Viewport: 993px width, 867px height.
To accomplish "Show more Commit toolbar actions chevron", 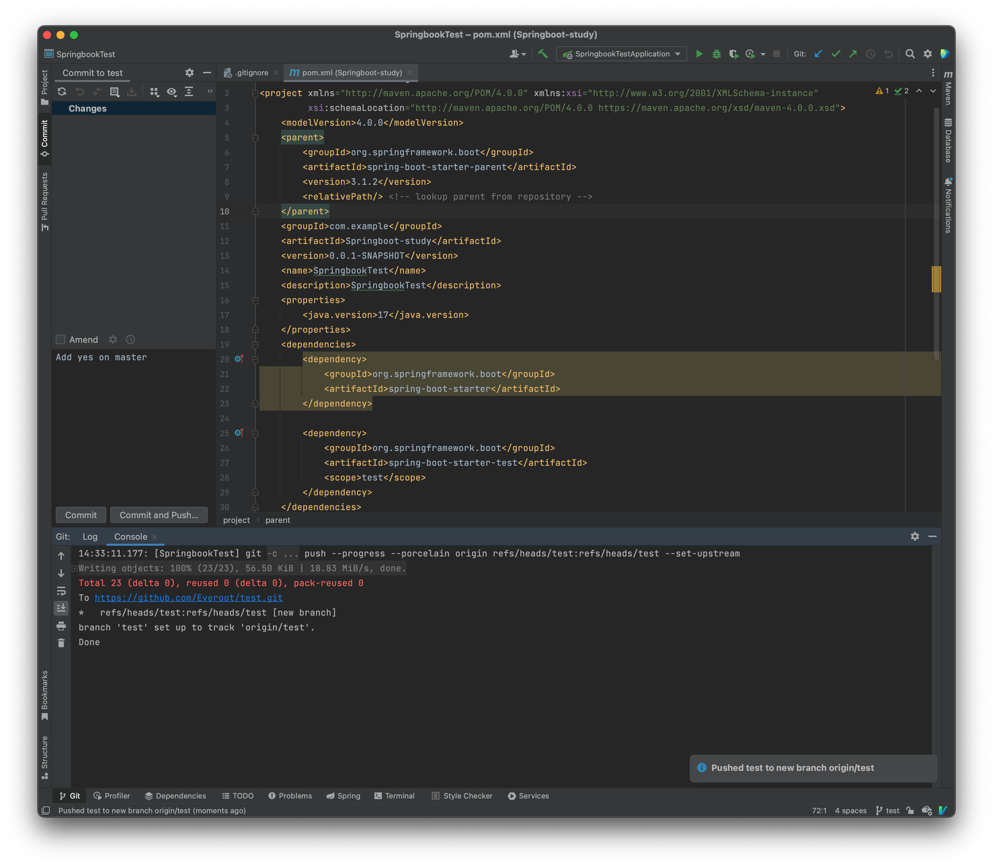I will (210, 91).
